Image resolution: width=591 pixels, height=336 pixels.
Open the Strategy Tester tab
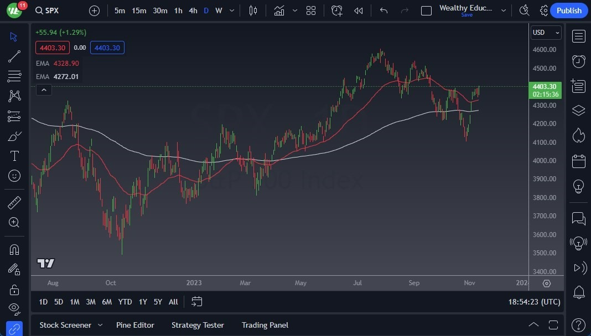tap(198, 325)
